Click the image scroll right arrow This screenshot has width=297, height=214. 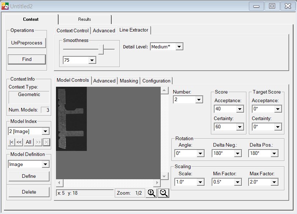tap(157, 183)
